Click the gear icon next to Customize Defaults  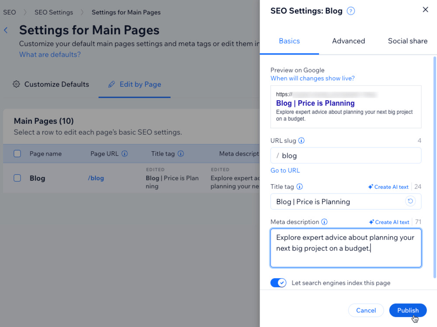16,84
